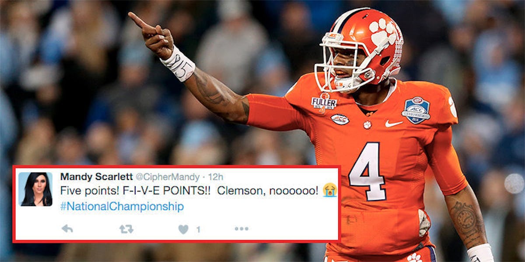Open Mandy Scarlett's profile avatar
525x262 pixels.
[x=35, y=189]
